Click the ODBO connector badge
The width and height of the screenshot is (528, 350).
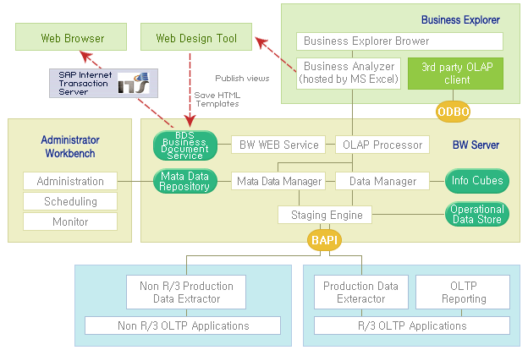[453, 111]
